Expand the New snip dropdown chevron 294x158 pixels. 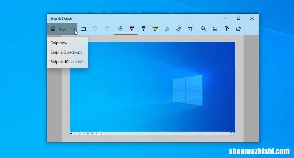(73, 29)
